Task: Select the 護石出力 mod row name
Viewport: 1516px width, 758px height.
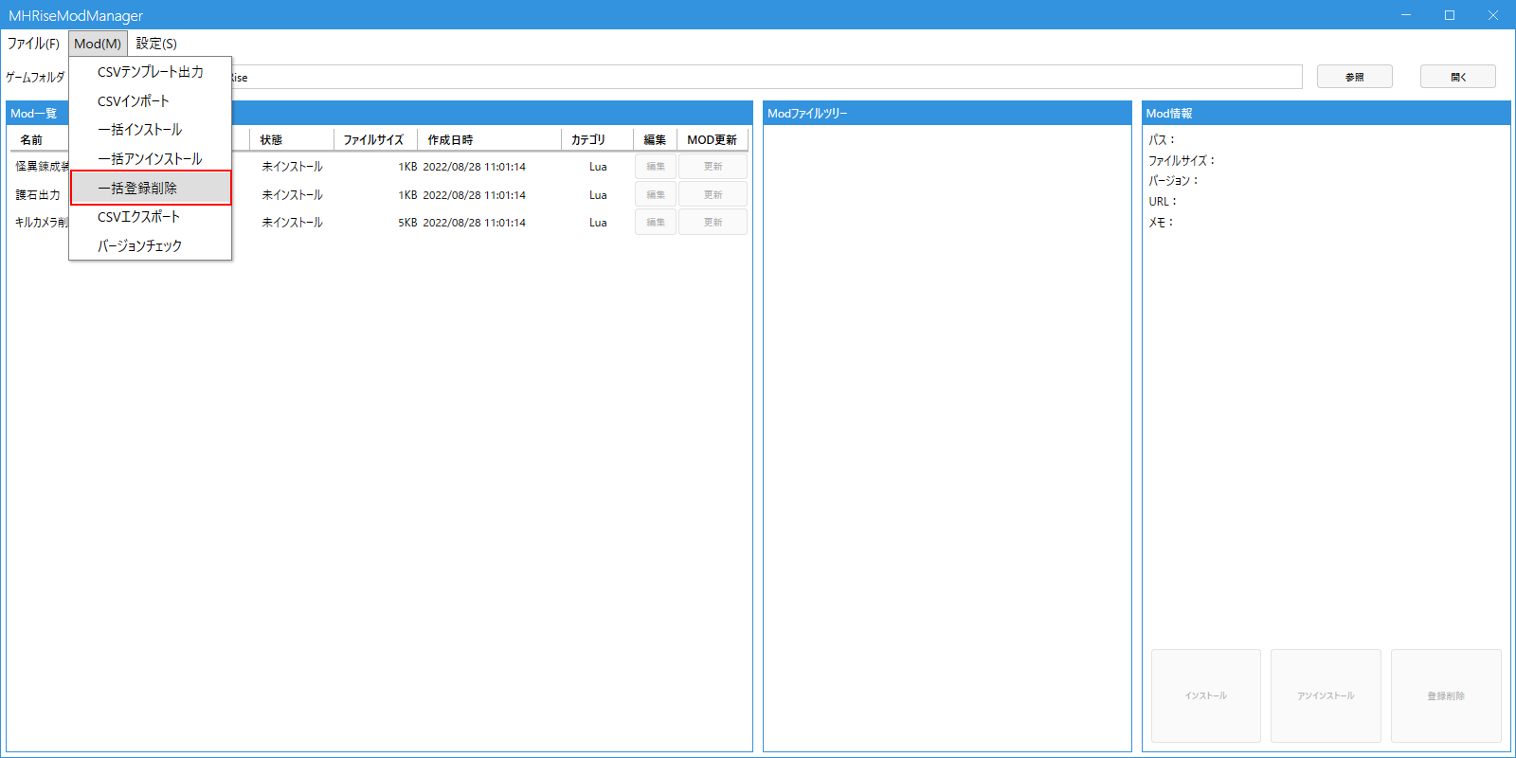Action: 38,195
